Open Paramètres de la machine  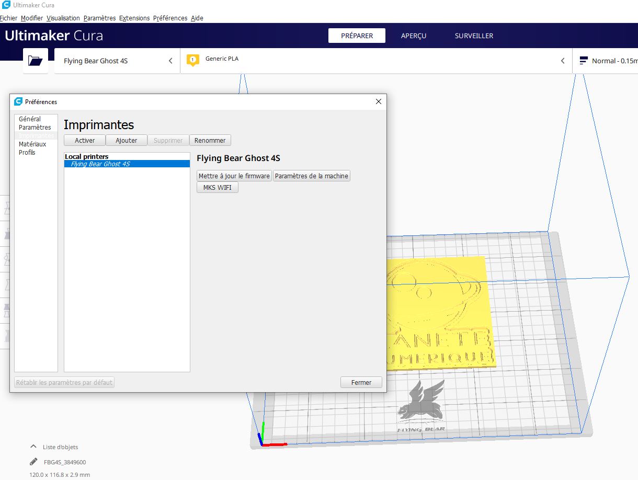pyautogui.click(x=312, y=176)
